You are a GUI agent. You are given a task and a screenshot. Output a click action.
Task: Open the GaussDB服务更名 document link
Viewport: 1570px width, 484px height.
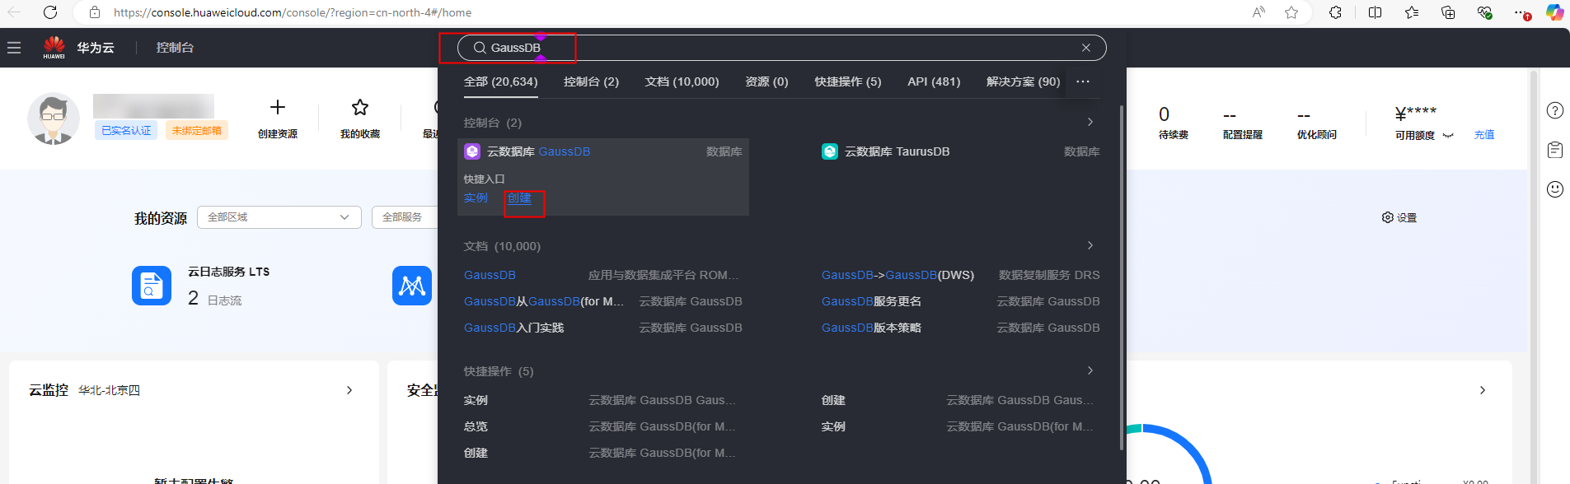pyautogui.click(x=871, y=301)
